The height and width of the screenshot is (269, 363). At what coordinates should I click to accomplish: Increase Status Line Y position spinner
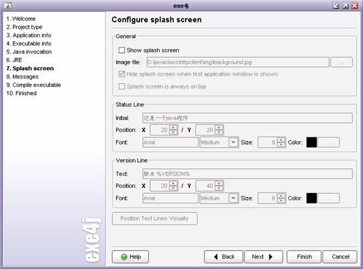point(219,127)
